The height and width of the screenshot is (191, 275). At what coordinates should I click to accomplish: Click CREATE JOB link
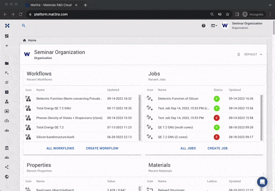(x=217, y=148)
